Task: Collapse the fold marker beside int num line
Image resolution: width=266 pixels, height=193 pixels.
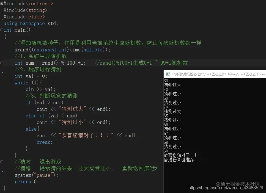Action: click(x=2, y=63)
